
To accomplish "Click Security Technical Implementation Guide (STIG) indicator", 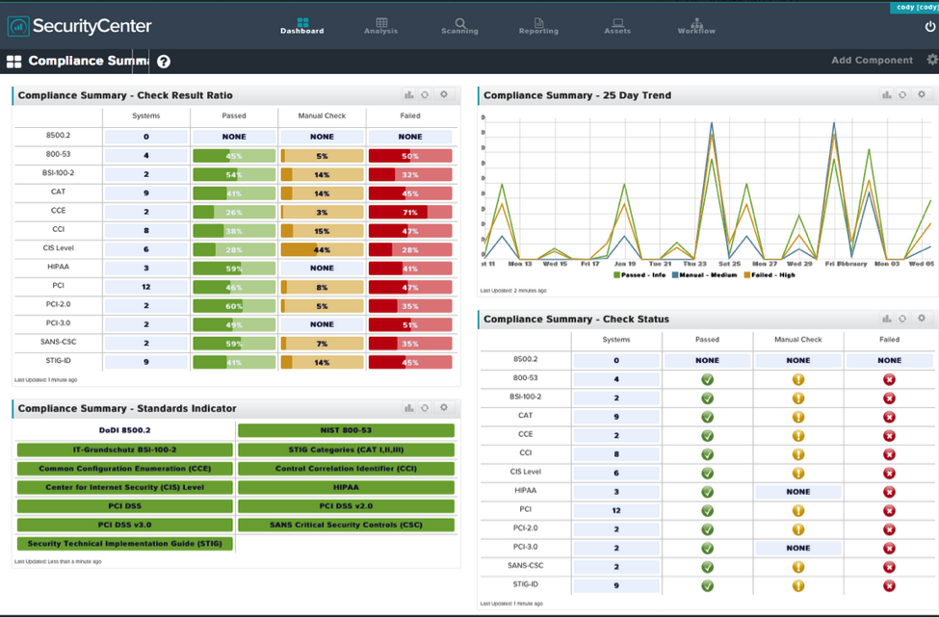I will coord(124,543).
